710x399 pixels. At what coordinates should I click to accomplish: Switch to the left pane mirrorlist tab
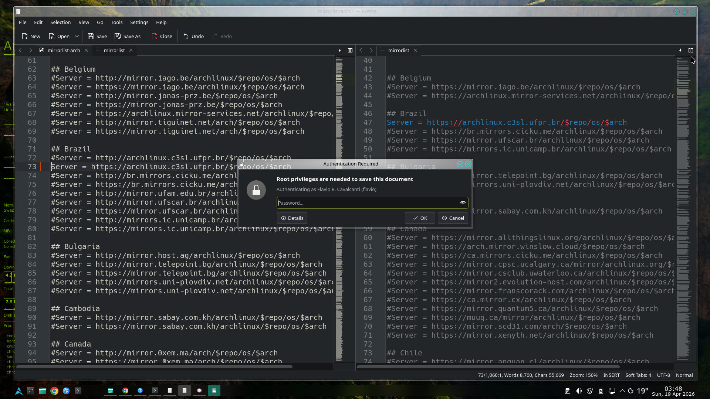(114, 50)
